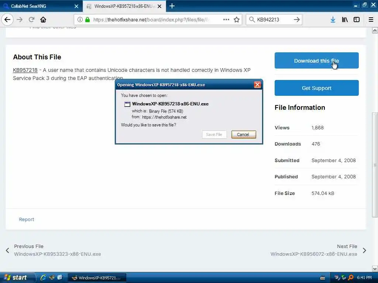
Task: Open the KB957218 link
Action: (25, 70)
